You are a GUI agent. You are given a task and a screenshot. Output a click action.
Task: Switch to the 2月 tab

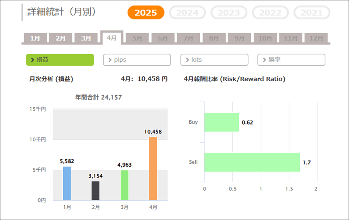click(x=60, y=38)
